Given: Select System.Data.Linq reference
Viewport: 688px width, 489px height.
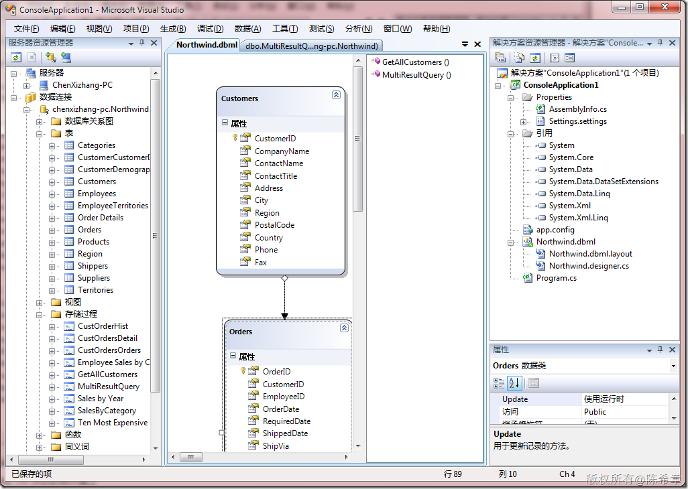Looking at the screenshot, I should 579,193.
